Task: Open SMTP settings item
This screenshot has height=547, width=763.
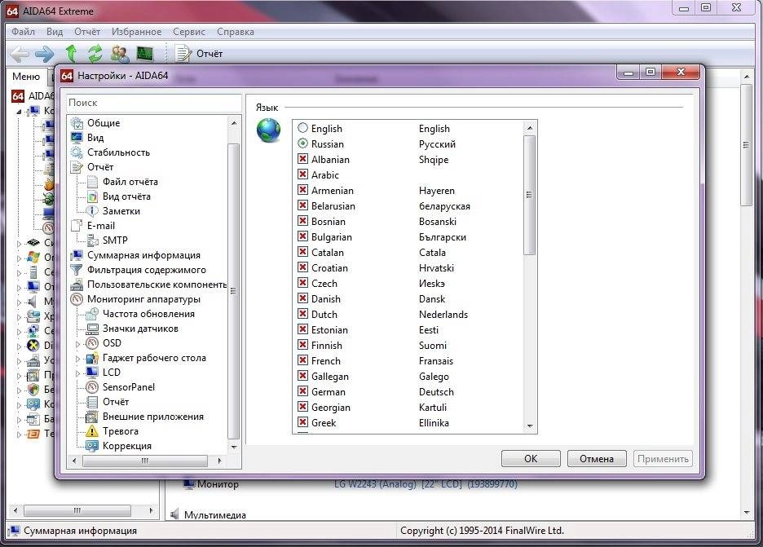Action: 115,240
